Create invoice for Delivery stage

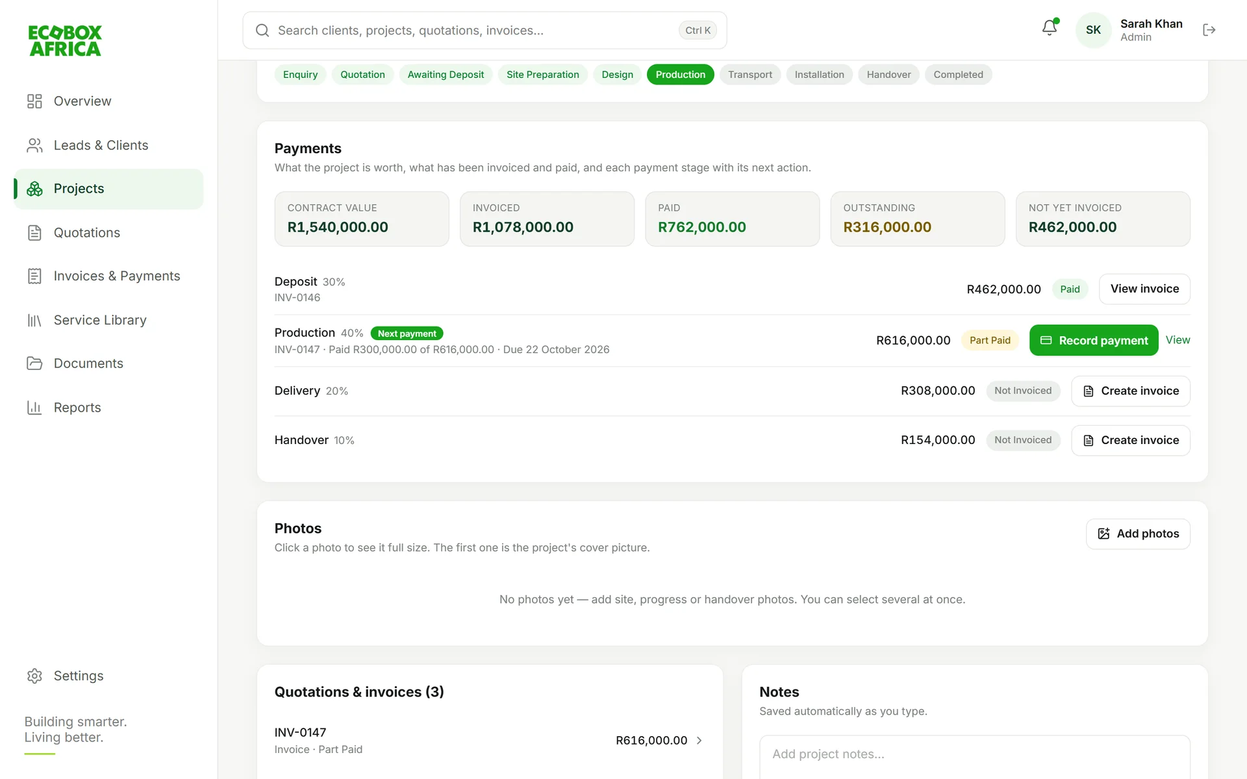[1131, 391]
